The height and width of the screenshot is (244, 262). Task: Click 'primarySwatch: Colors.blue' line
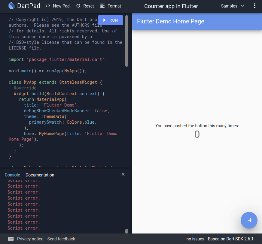click(63, 122)
